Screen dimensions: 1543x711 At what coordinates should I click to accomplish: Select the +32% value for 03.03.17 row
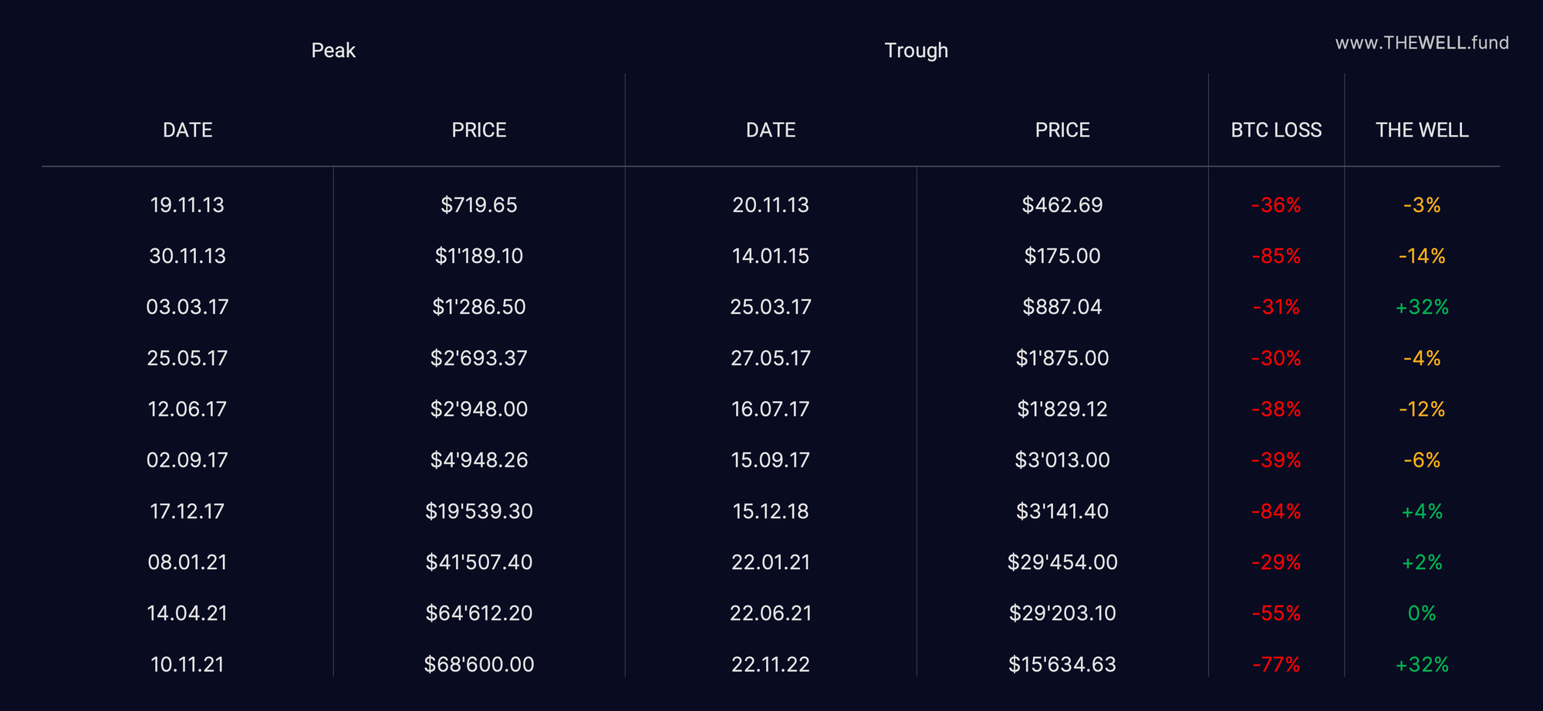(x=1422, y=307)
